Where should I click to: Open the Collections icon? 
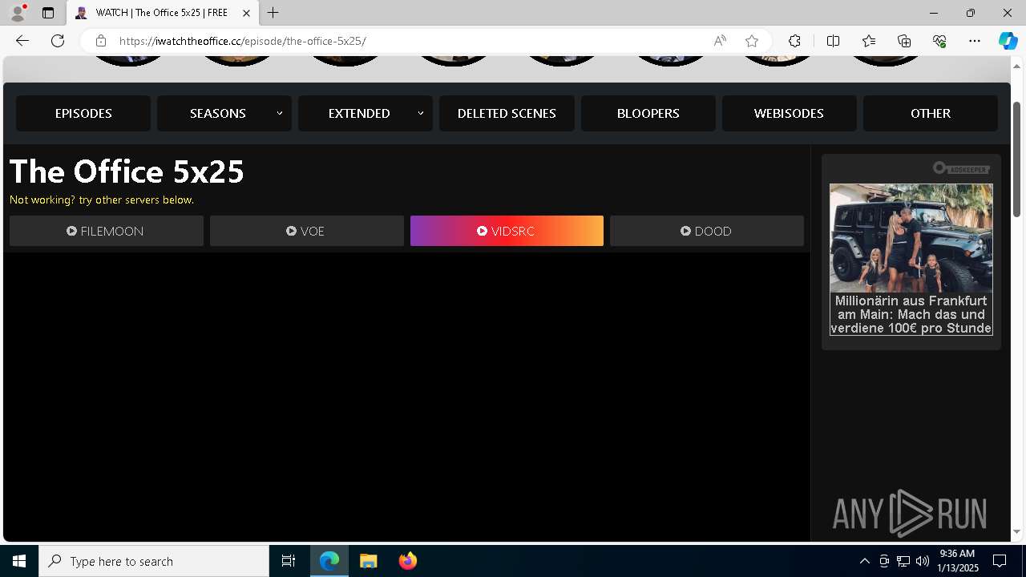click(x=904, y=41)
